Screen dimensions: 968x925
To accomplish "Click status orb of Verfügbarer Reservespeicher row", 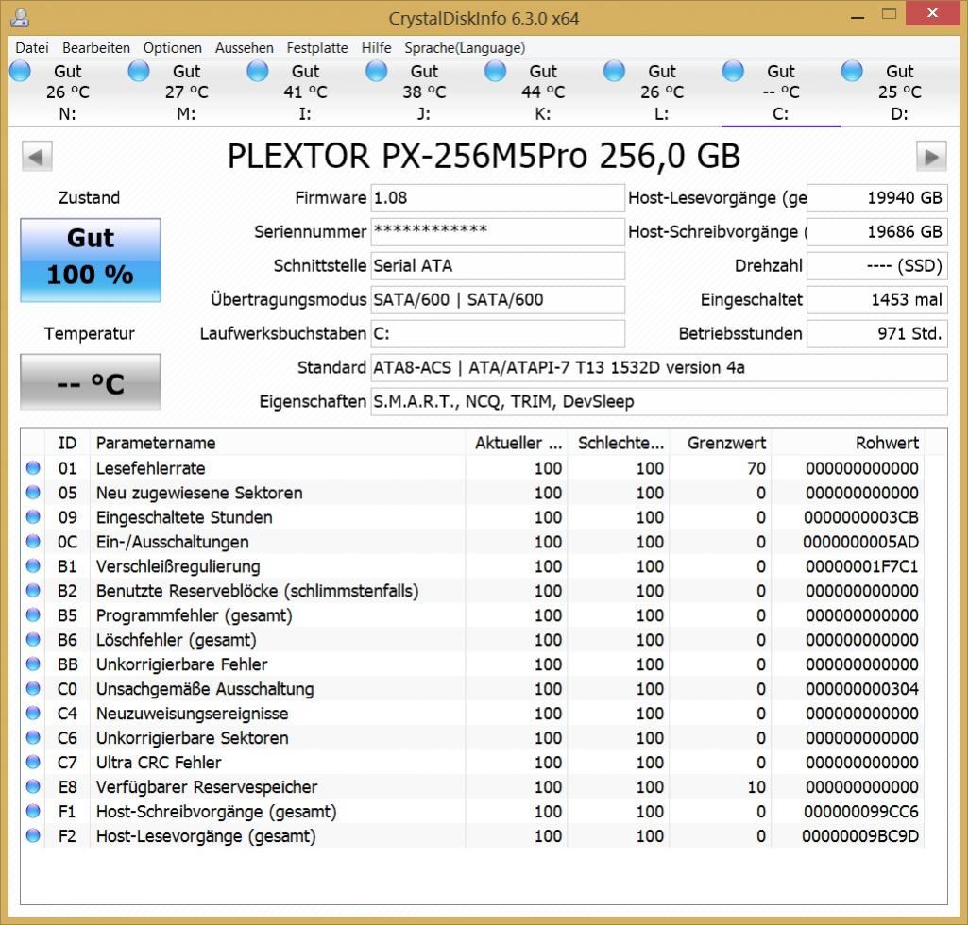I will tap(33, 787).
